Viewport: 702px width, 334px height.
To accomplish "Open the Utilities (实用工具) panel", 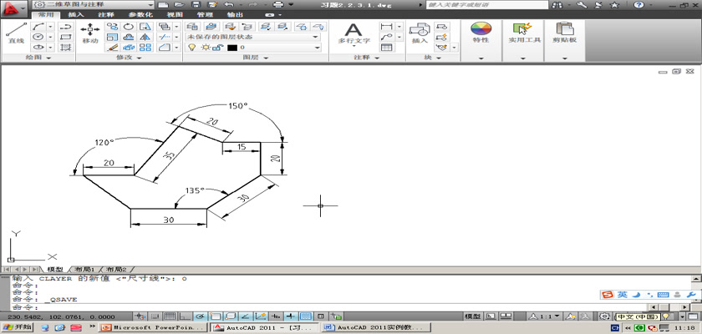I will (522, 33).
